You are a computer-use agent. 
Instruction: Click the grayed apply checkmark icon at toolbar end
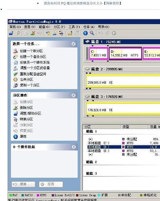[114, 33]
